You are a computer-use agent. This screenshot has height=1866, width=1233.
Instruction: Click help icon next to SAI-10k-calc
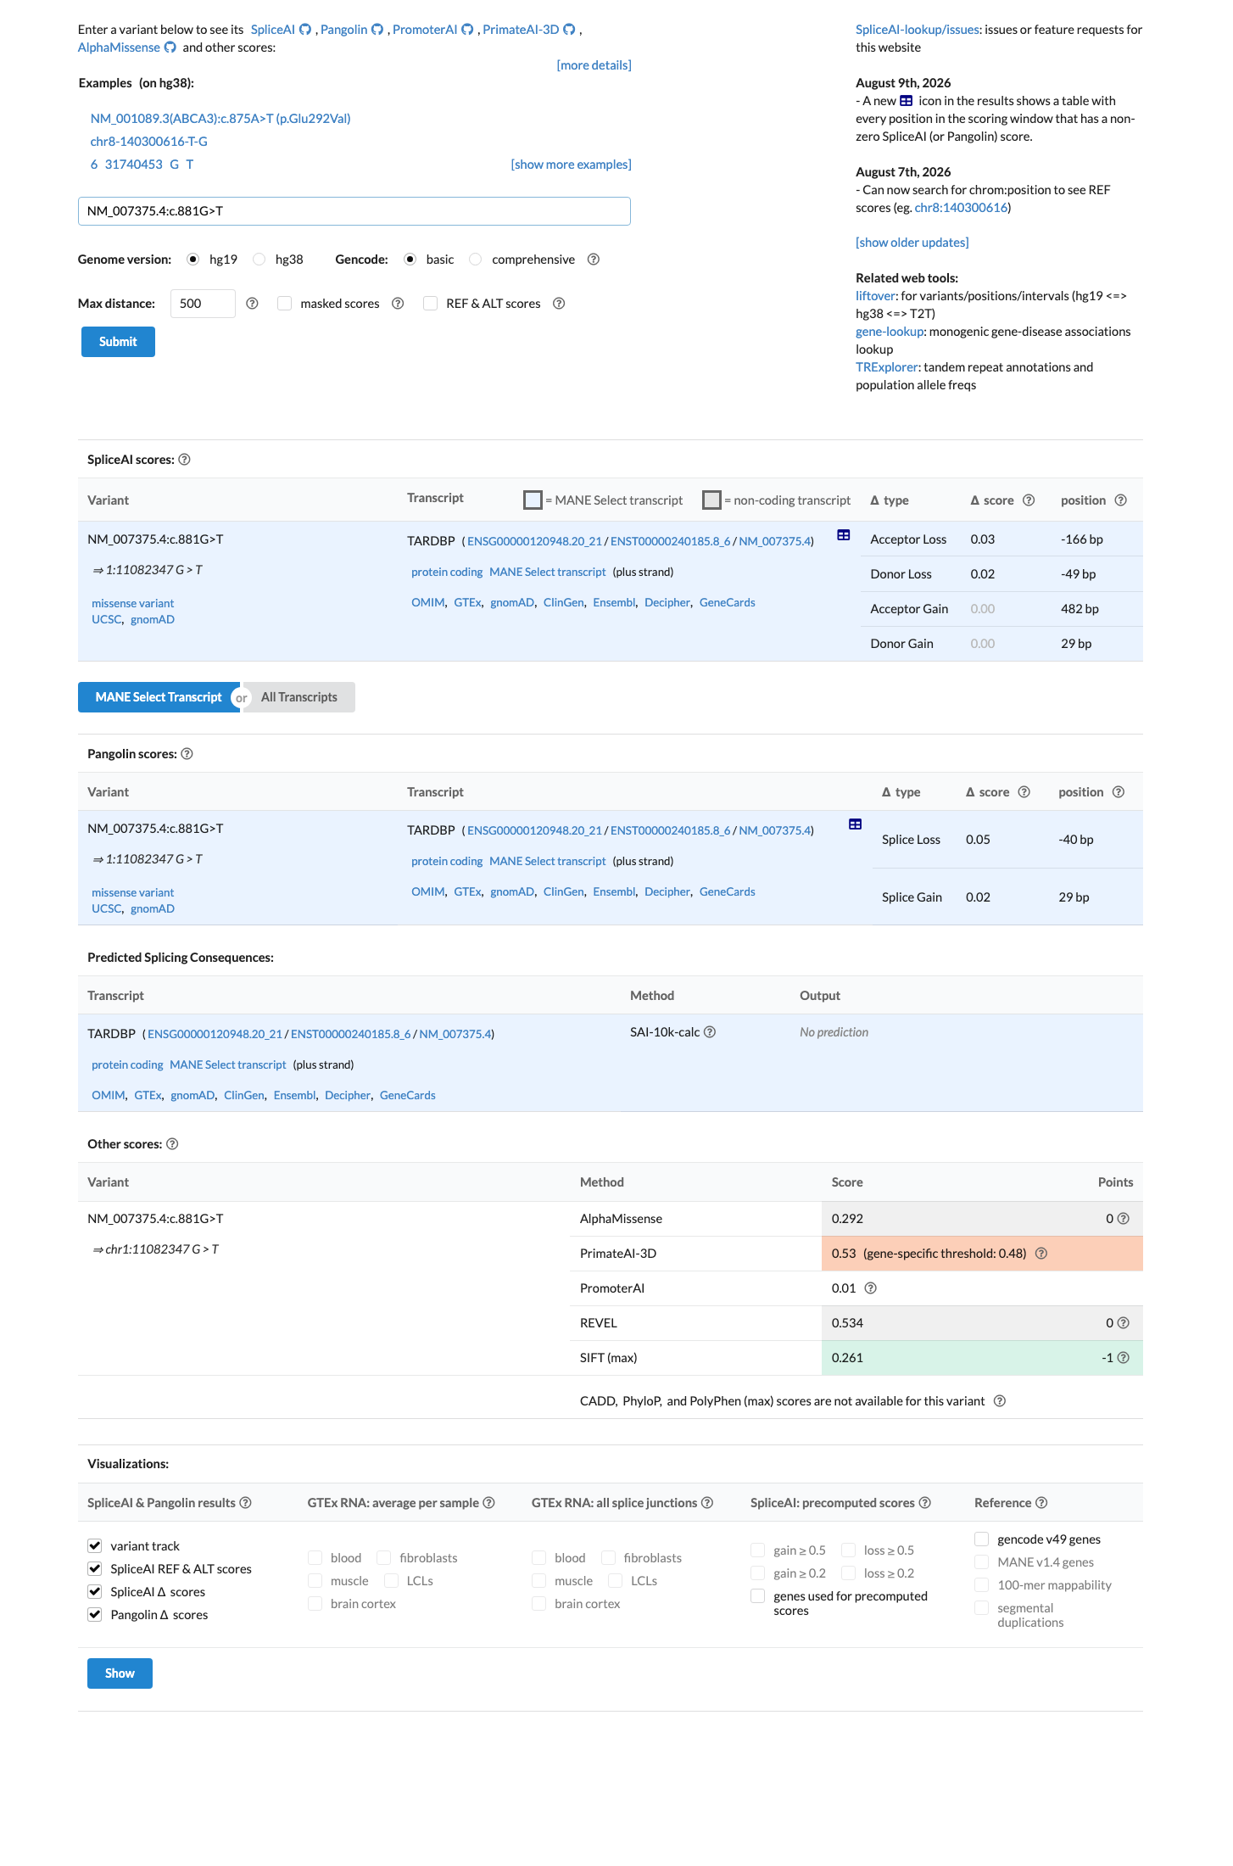point(710,1032)
